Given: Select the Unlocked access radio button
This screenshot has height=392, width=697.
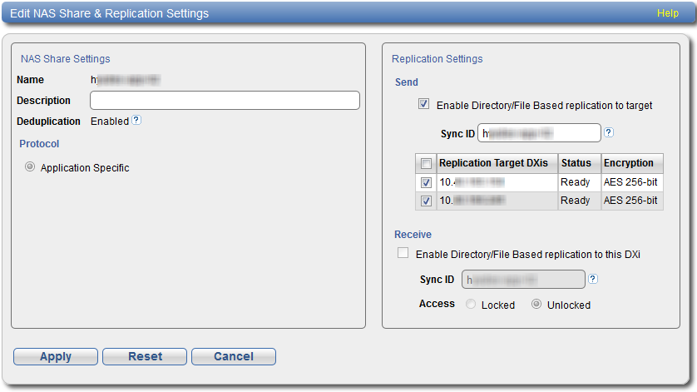Looking at the screenshot, I should pyautogui.click(x=536, y=305).
